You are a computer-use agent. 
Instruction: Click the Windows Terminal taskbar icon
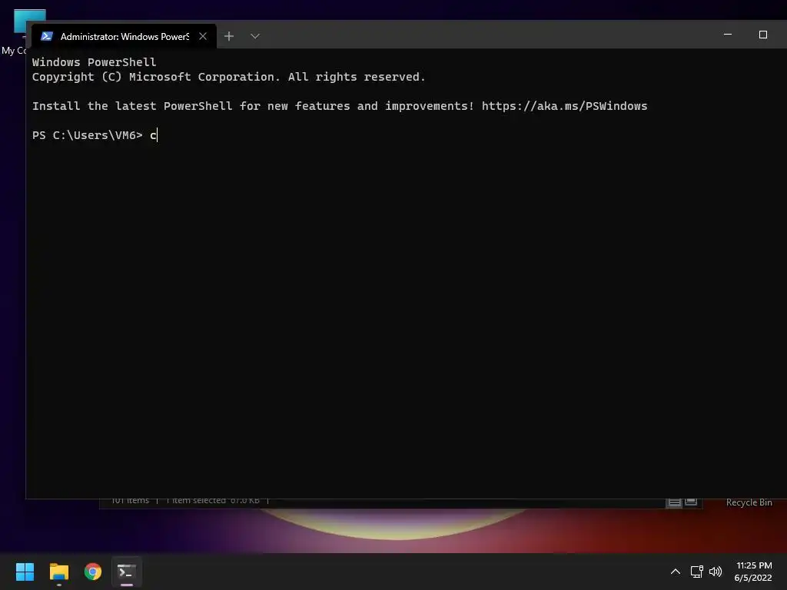pos(127,572)
